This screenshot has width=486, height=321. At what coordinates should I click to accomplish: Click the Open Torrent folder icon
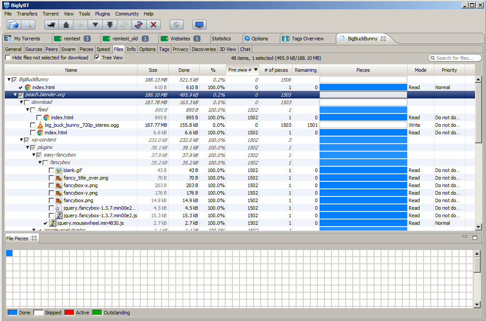tap(14, 25)
